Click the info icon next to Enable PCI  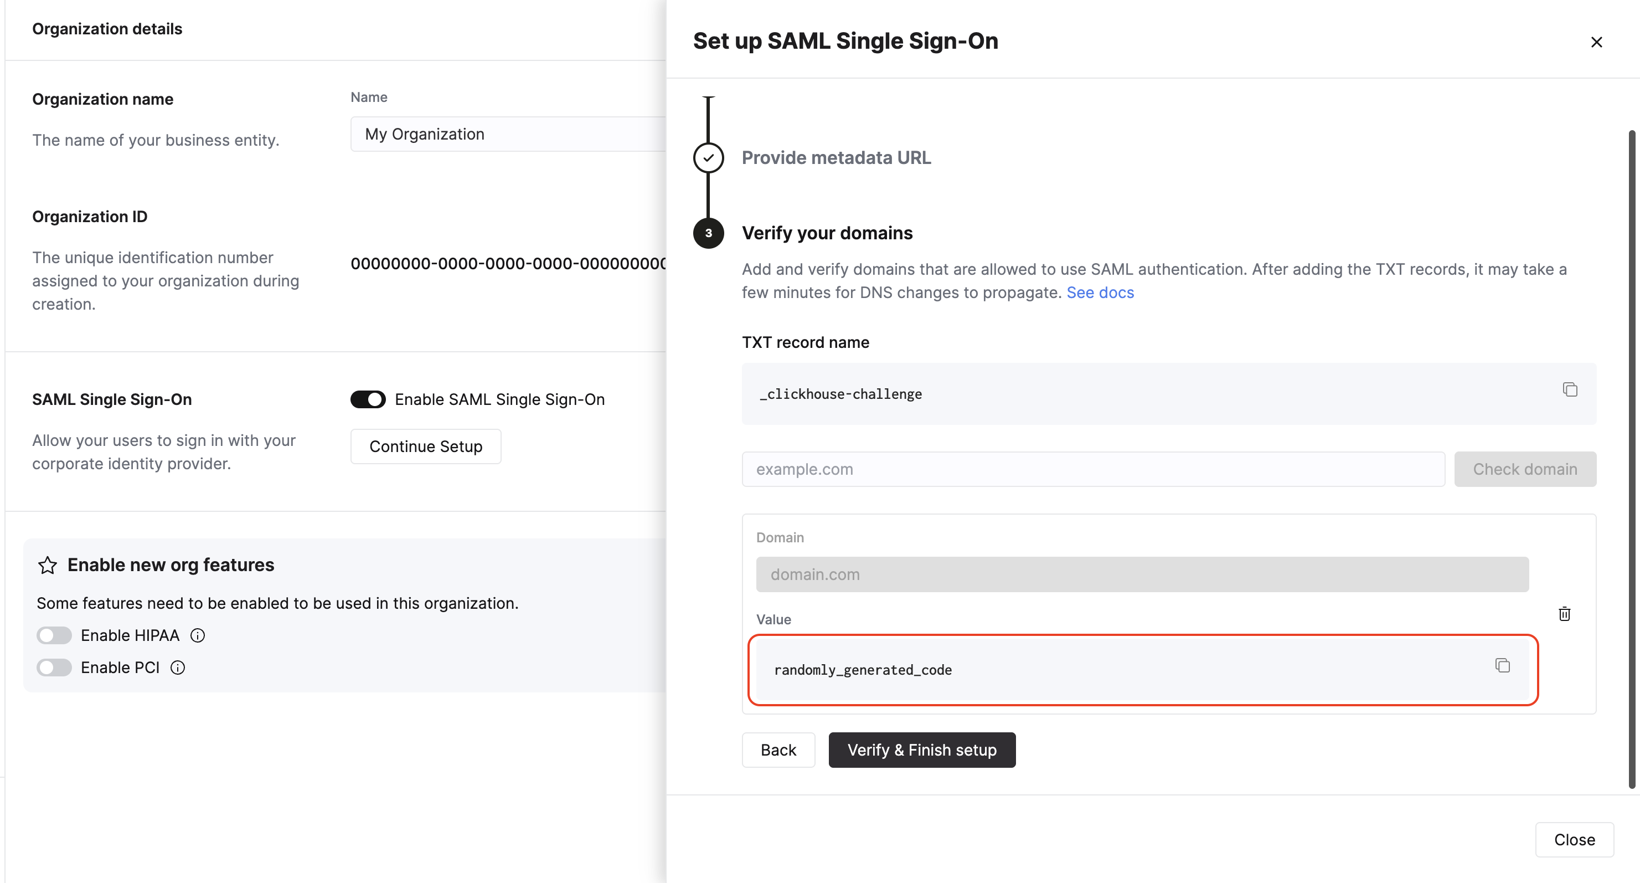pyautogui.click(x=177, y=667)
